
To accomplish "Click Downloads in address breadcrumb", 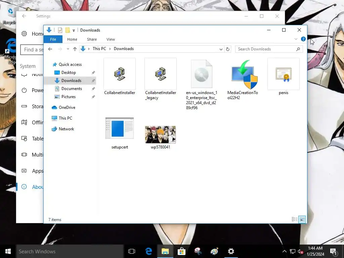I will (124, 49).
